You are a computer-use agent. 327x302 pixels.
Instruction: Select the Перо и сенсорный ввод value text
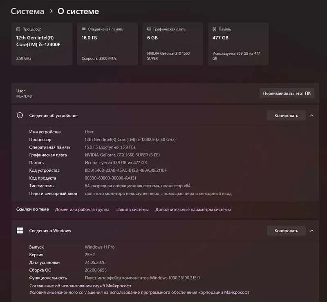pyautogui.click(x=158, y=193)
